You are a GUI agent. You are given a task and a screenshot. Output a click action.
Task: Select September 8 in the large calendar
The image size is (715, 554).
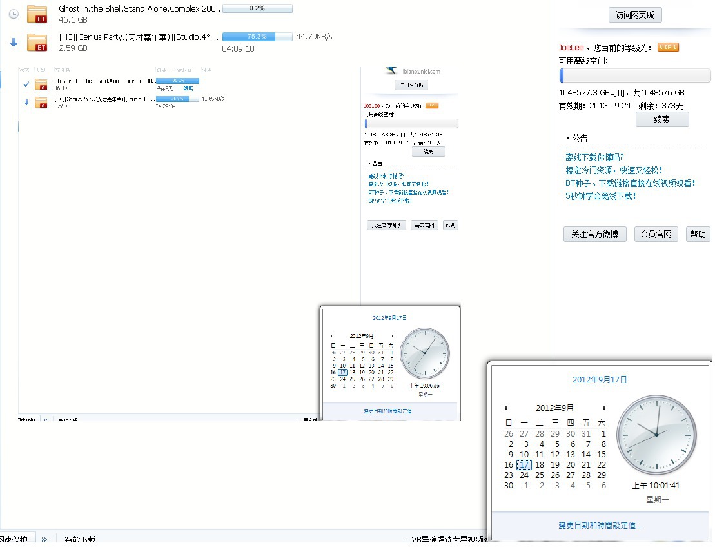(x=603, y=444)
